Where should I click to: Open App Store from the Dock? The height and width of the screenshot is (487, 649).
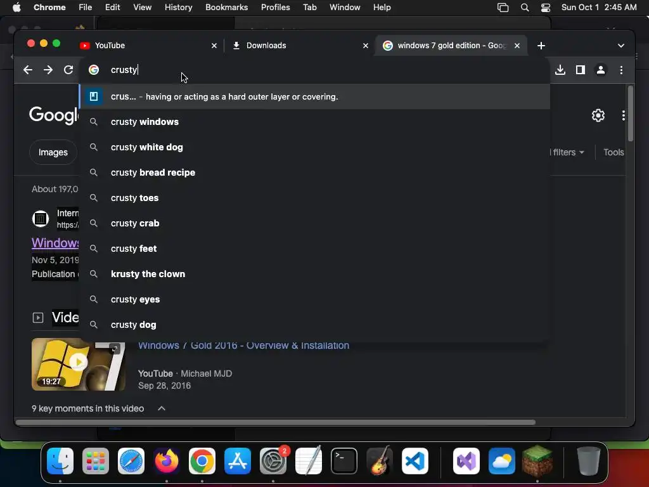pyautogui.click(x=238, y=461)
